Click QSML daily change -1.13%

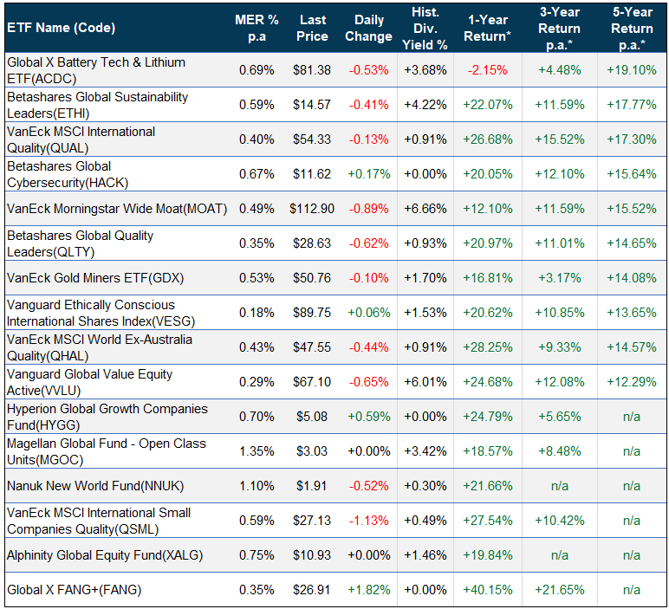point(368,521)
